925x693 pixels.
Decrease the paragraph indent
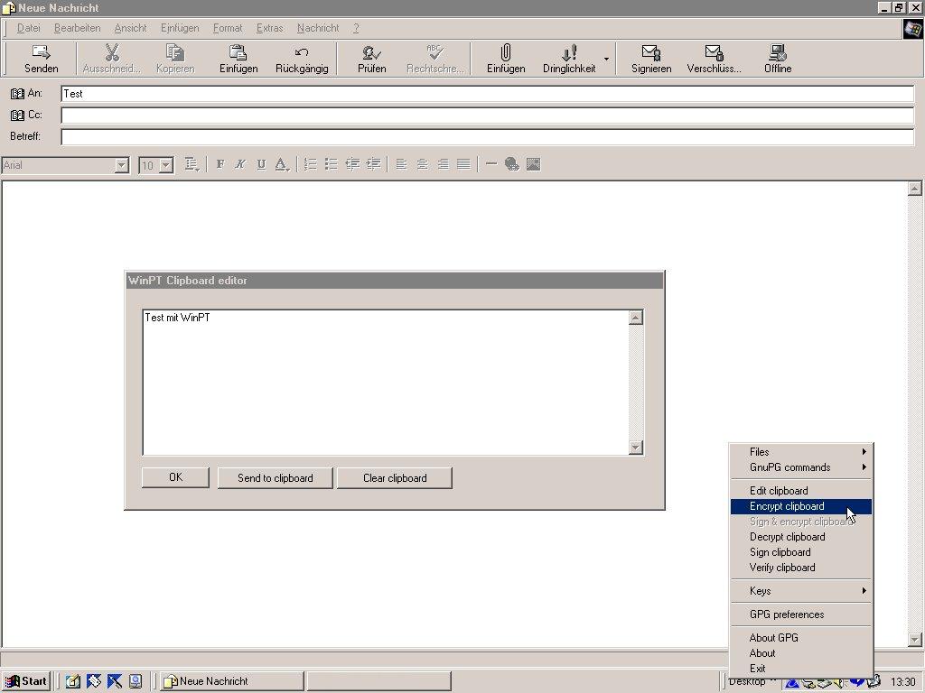click(352, 164)
